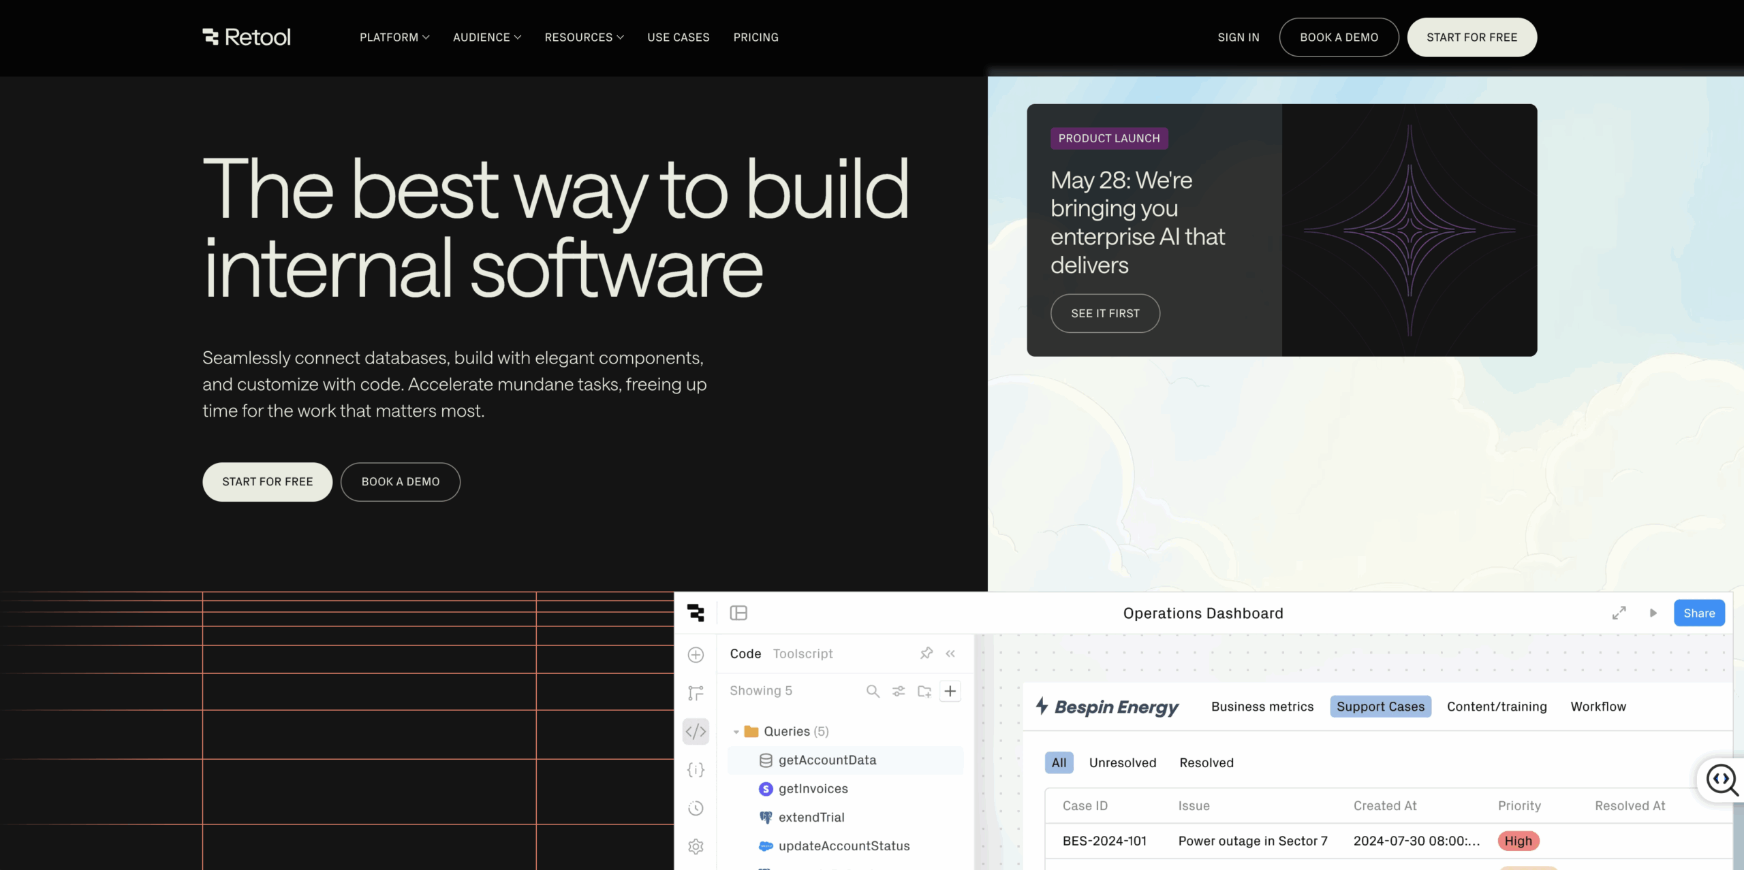The height and width of the screenshot is (870, 1744).
Task: Open the history clock icon
Action: (696, 808)
